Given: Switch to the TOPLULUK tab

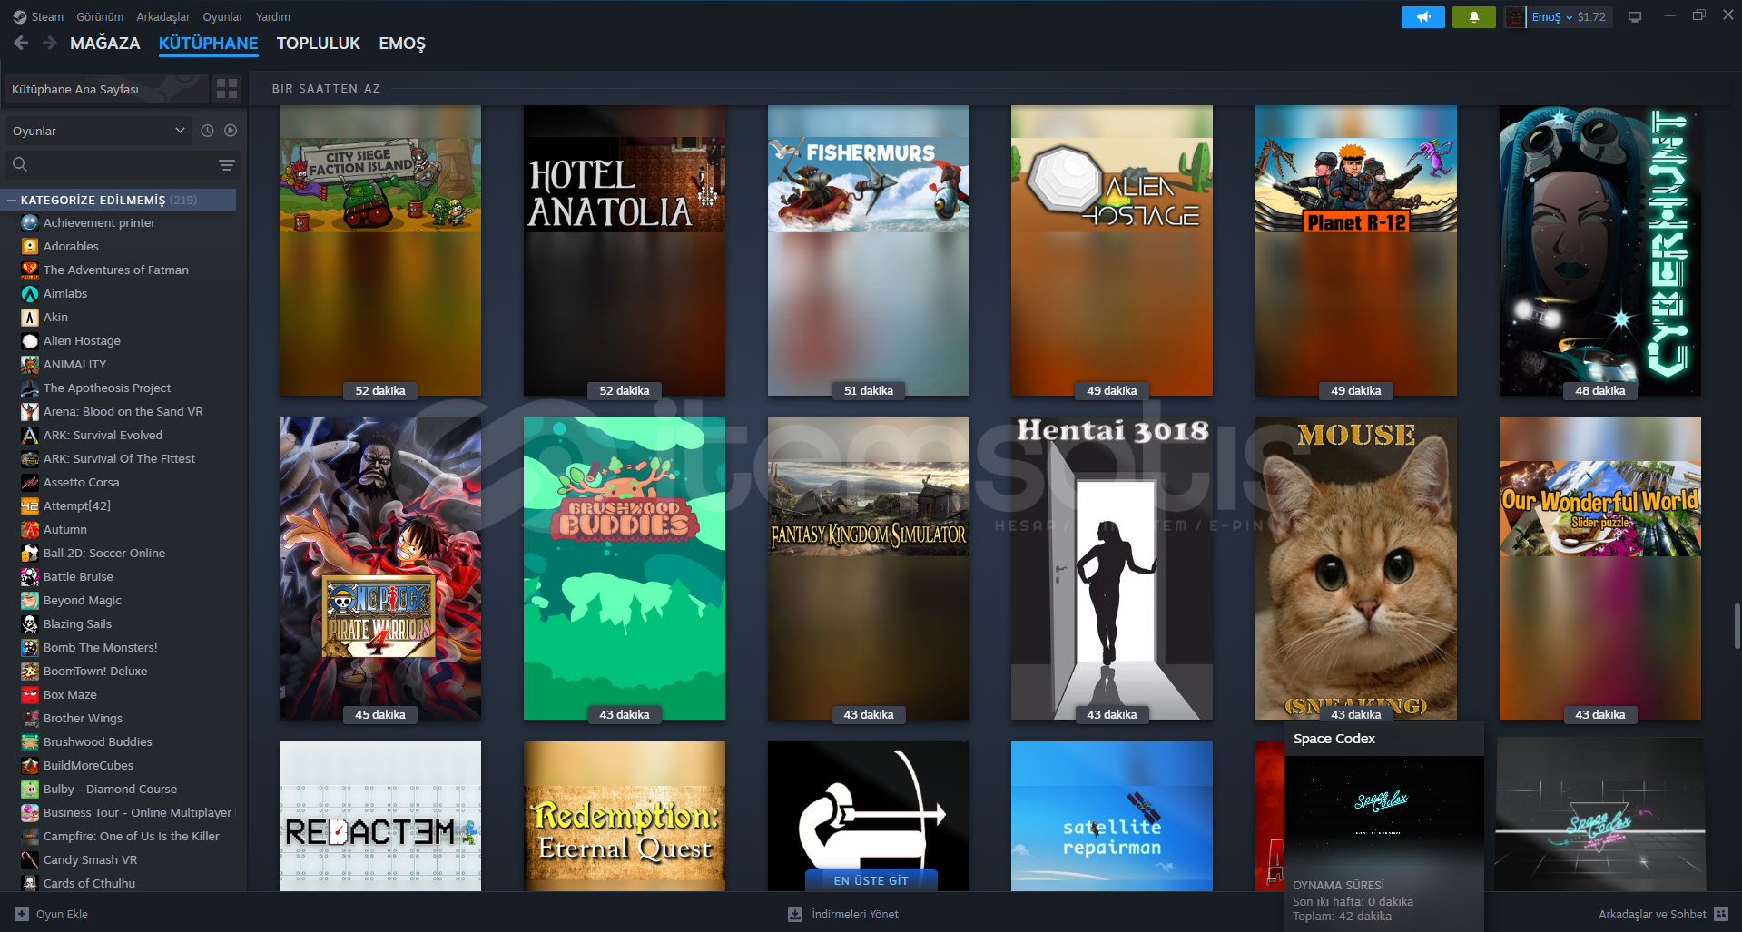Looking at the screenshot, I should point(319,43).
